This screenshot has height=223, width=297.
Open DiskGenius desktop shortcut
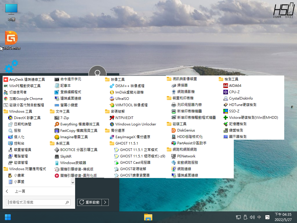coord(11,40)
